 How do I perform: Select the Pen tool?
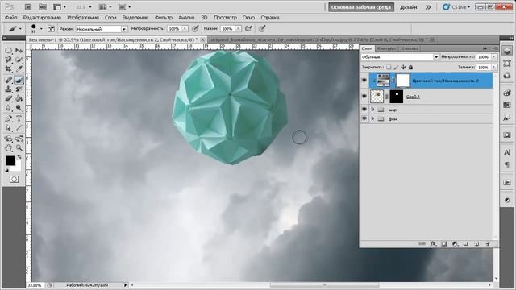click(x=9, y=118)
